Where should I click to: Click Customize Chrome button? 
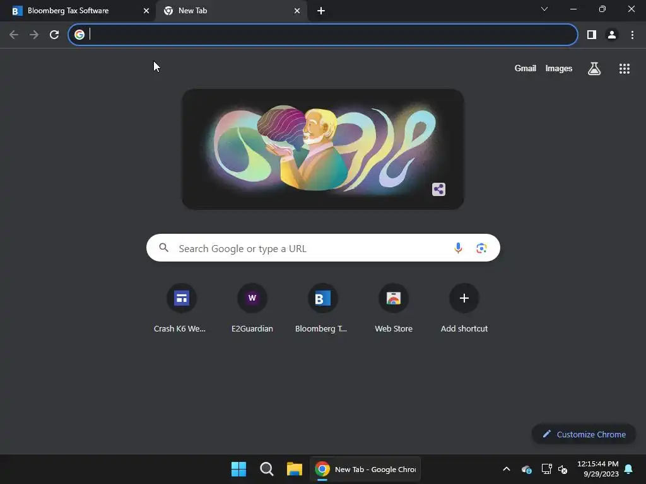584,434
